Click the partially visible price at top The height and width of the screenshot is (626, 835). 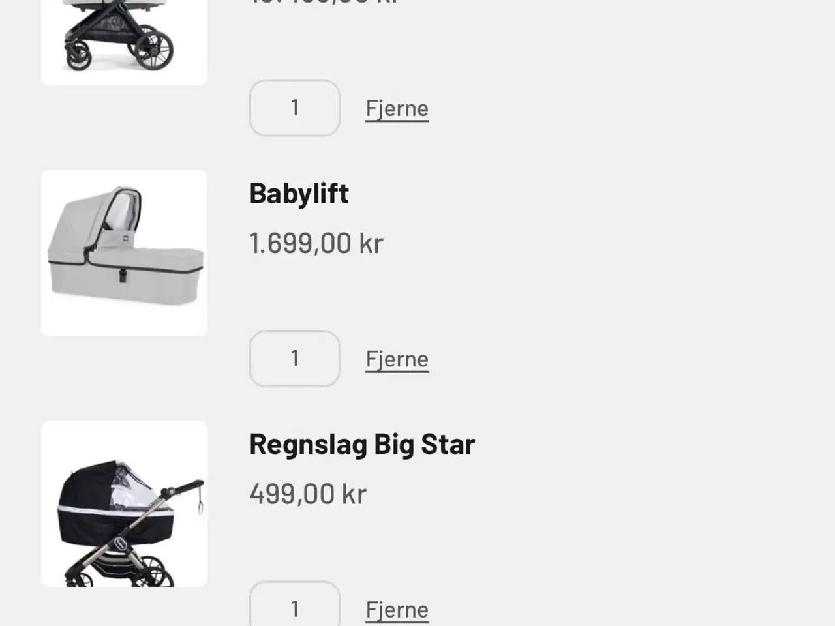pyautogui.click(x=323, y=3)
